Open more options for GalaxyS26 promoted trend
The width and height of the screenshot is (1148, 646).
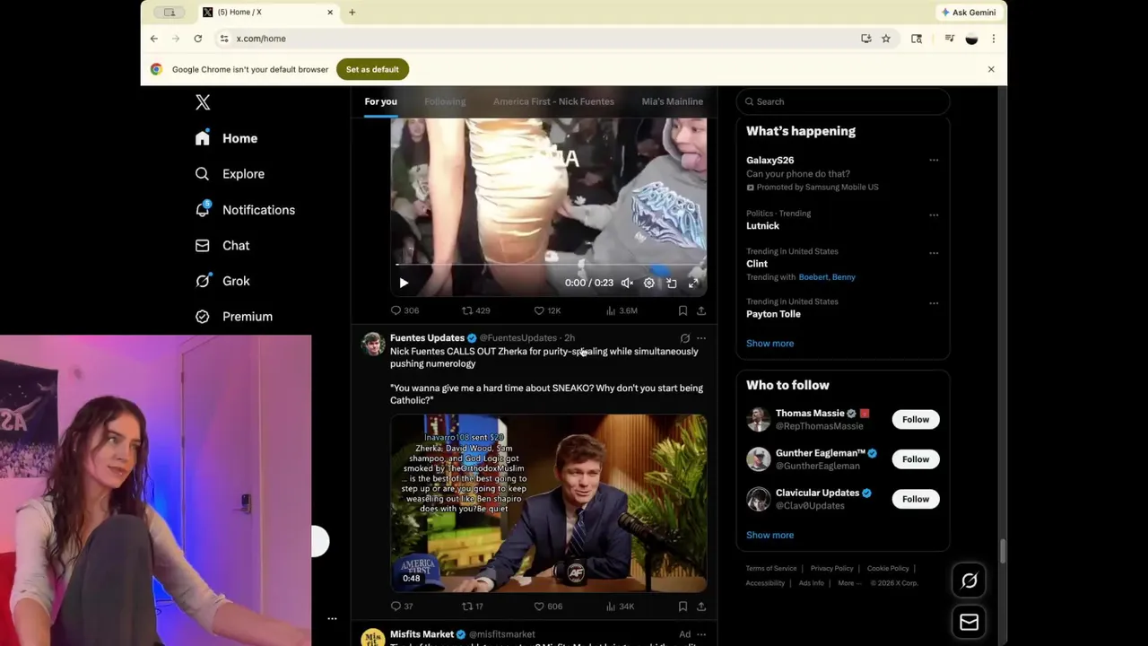[934, 161]
